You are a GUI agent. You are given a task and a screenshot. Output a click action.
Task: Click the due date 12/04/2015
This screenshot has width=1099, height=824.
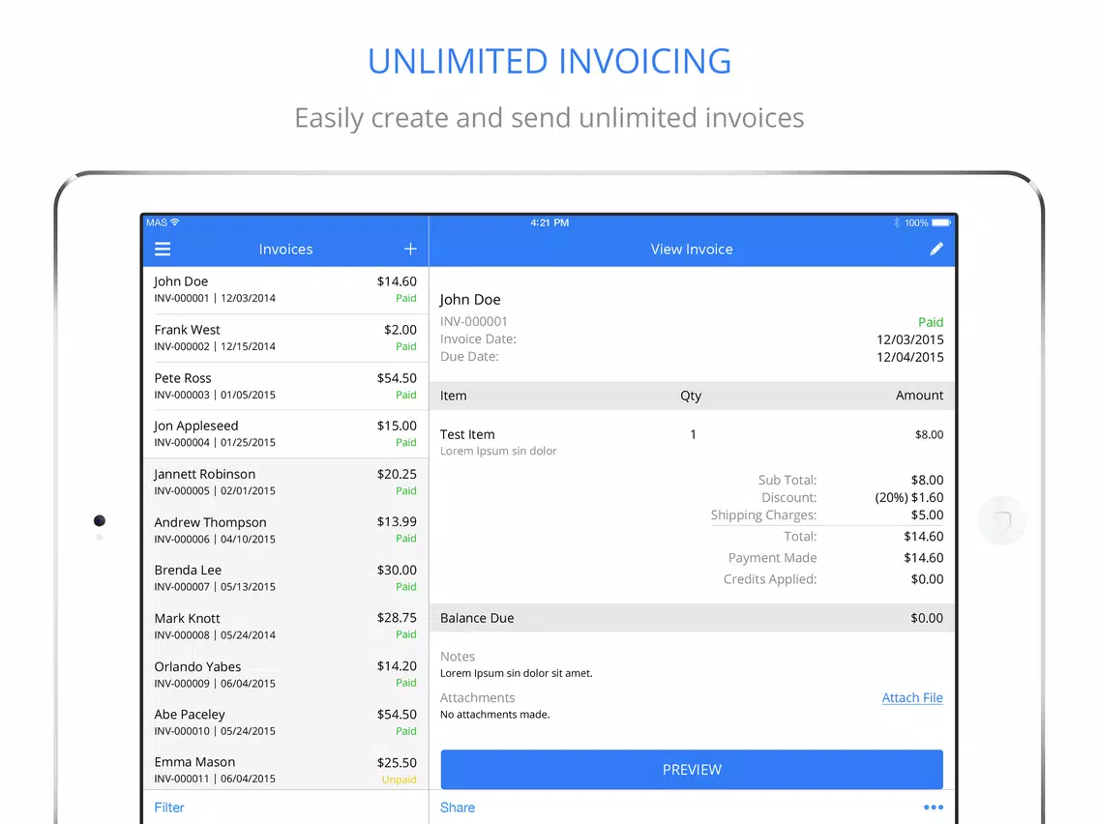pos(909,357)
